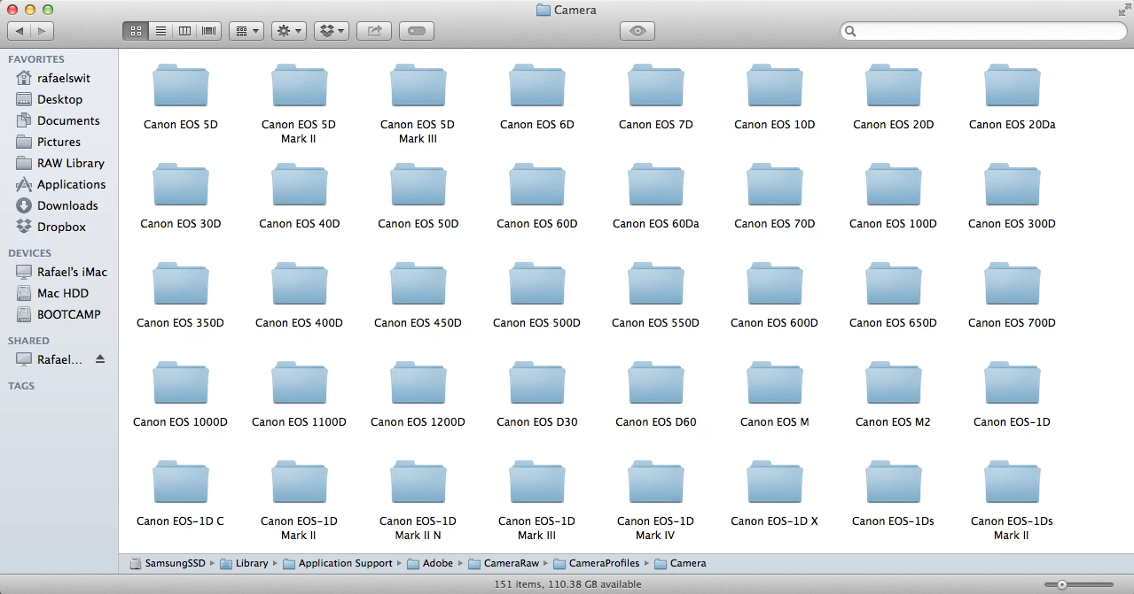Image resolution: width=1134 pixels, height=594 pixels.
Task: Select the Canon EOS 60Da folder
Action: coord(655,185)
